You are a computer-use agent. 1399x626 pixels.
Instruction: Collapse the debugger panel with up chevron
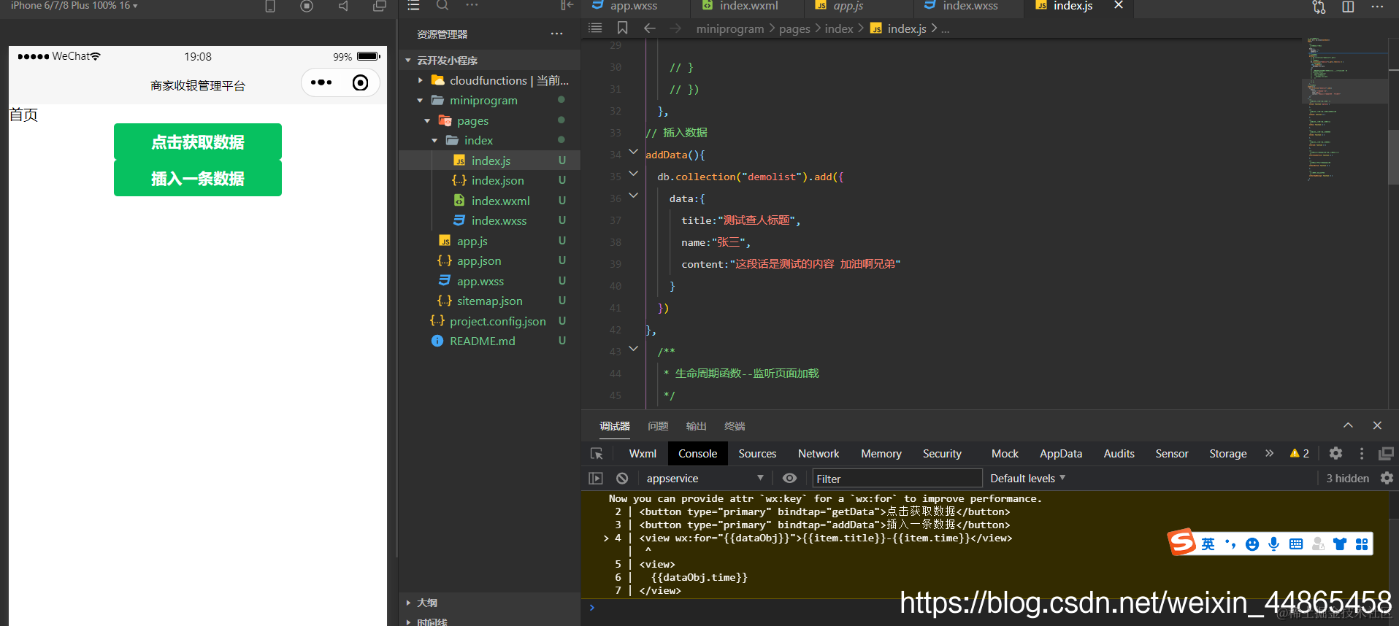pos(1348,425)
